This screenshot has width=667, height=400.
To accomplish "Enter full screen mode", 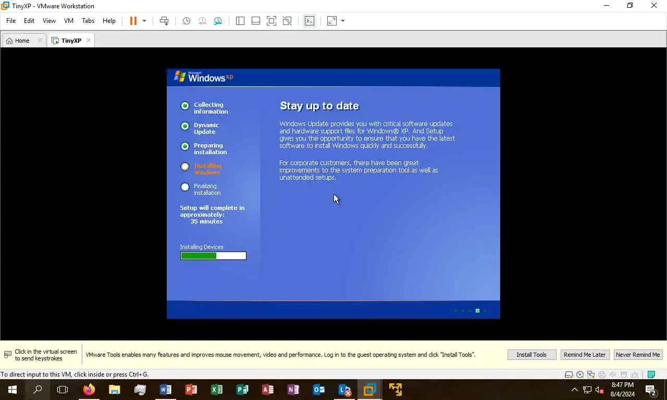I will coord(271,21).
